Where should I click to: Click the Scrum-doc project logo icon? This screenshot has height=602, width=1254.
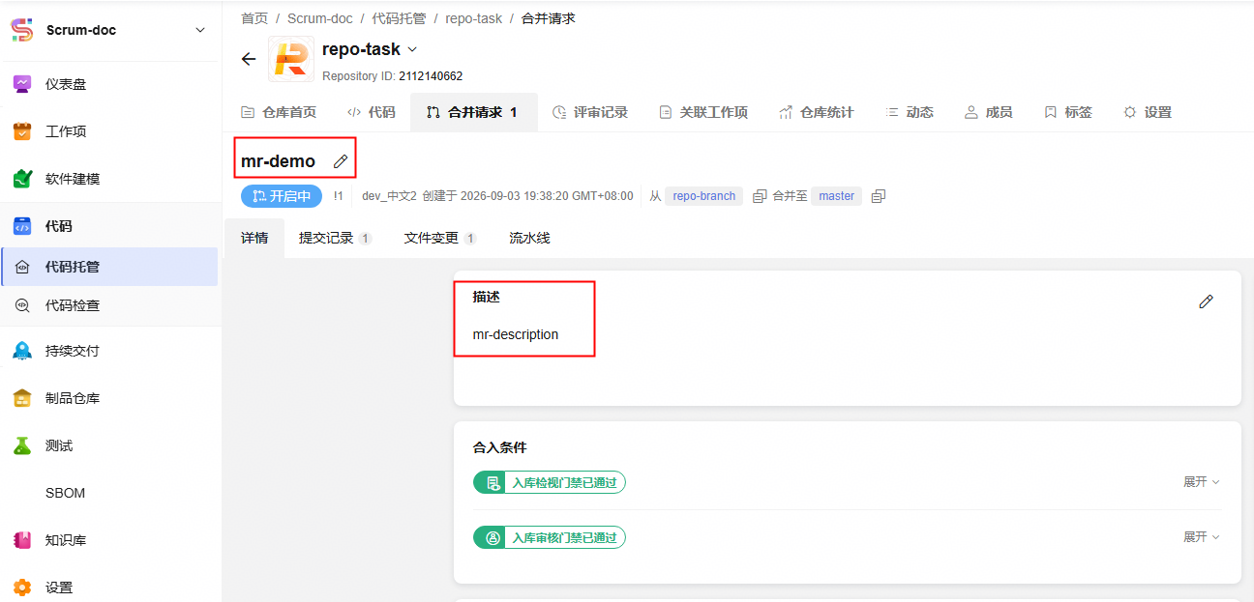pyautogui.click(x=22, y=30)
